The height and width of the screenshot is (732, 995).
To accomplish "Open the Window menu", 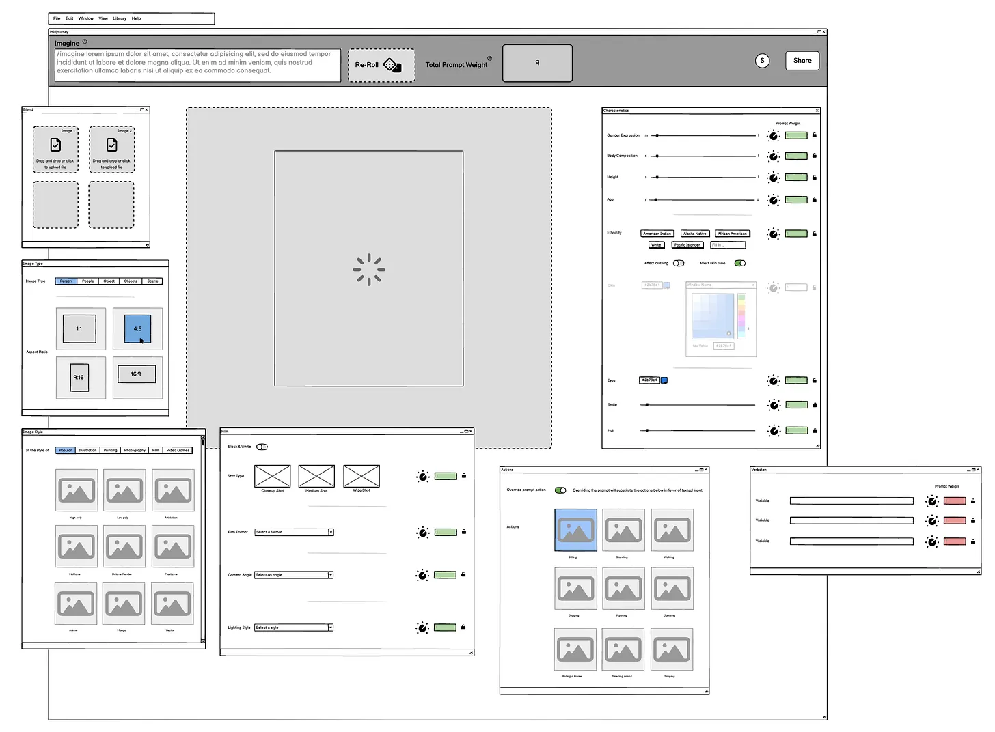I will pos(85,18).
